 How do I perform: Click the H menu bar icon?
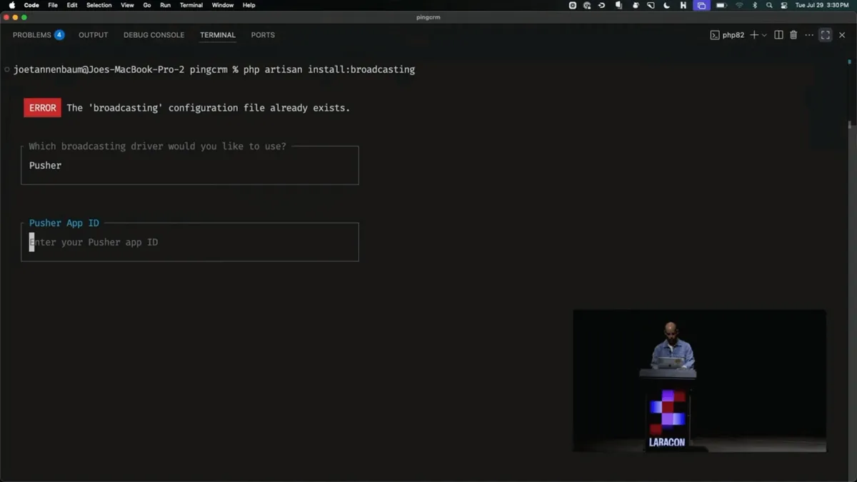tap(683, 5)
